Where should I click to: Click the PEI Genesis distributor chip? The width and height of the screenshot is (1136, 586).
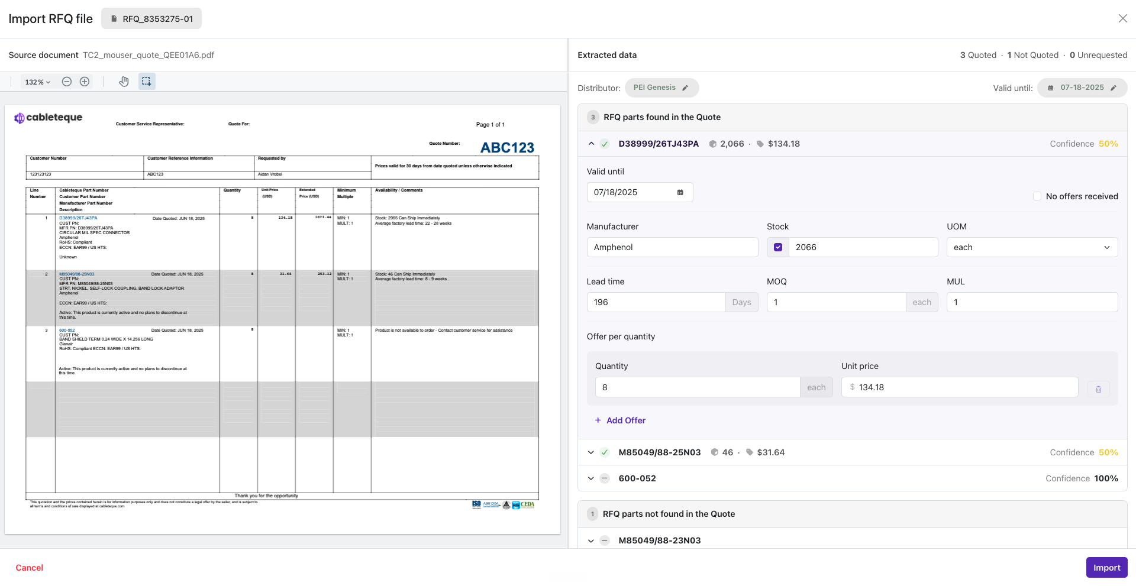click(661, 88)
